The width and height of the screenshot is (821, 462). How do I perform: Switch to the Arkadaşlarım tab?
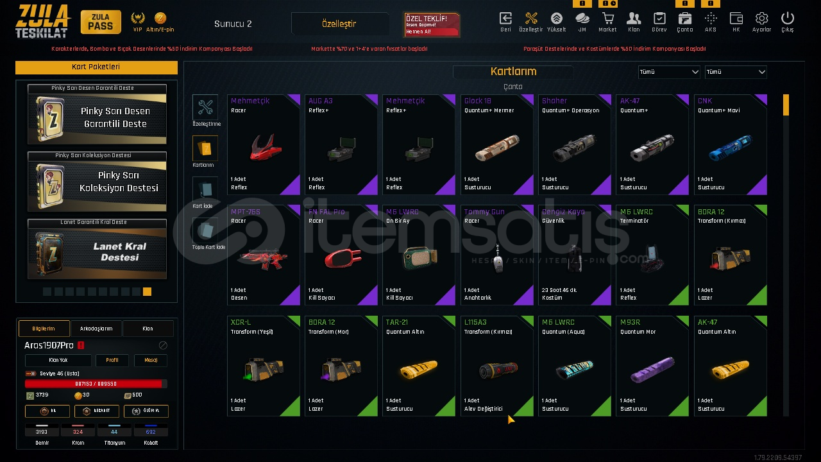pyautogui.click(x=96, y=329)
